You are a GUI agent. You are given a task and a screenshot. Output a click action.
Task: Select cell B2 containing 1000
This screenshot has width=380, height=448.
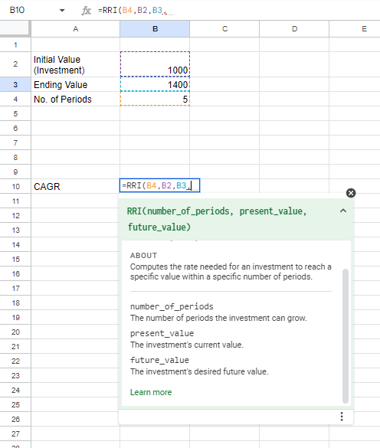point(155,64)
